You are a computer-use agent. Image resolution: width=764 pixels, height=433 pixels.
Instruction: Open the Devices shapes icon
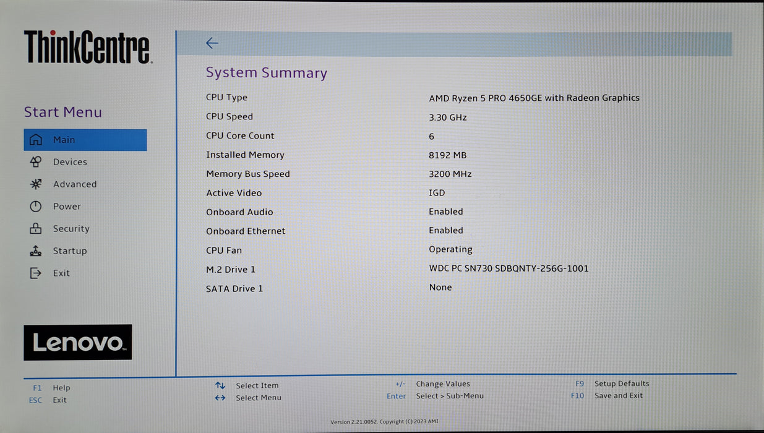(36, 162)
